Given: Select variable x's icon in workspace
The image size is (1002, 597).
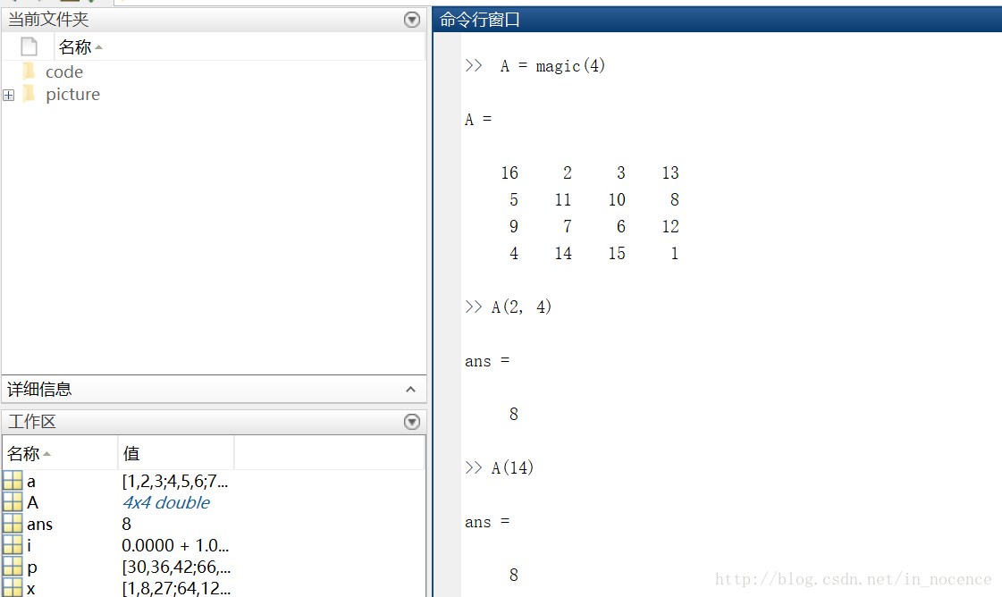Looking at the screenshot, I should (x=13, y=588).
